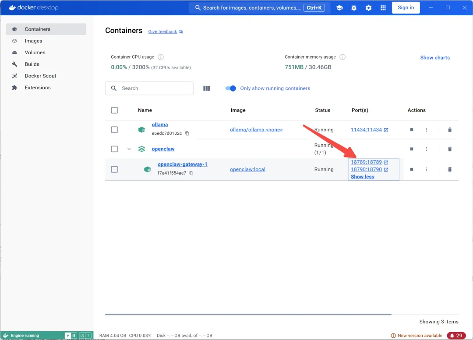
Task: Click the openclaw stack layers icon
Action: tap(141, 149)
